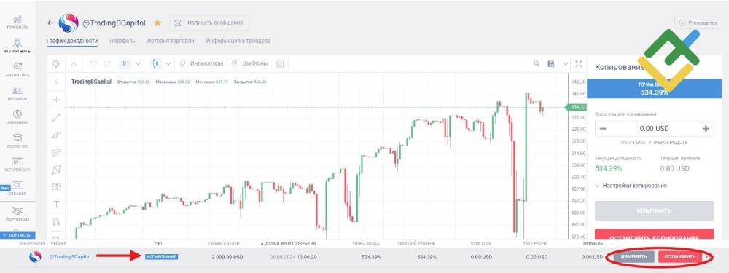Open the Шаблоны templates menu
This screenshot has height=273, width=729.
[x=249, y=63]
